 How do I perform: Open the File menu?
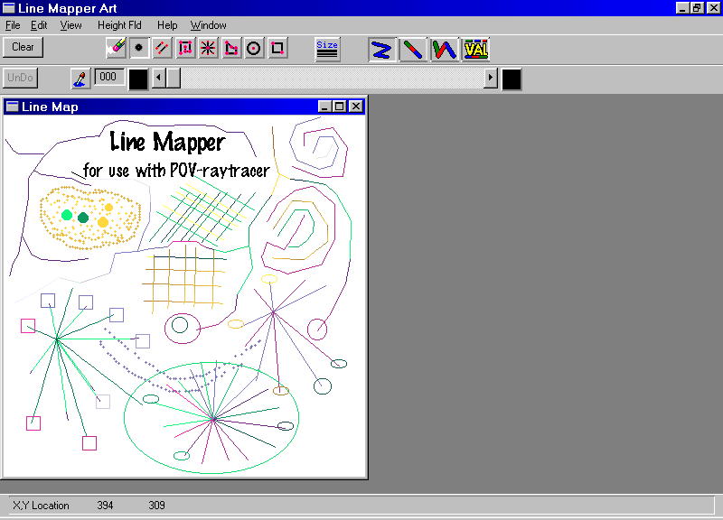[x=13, y=25]
